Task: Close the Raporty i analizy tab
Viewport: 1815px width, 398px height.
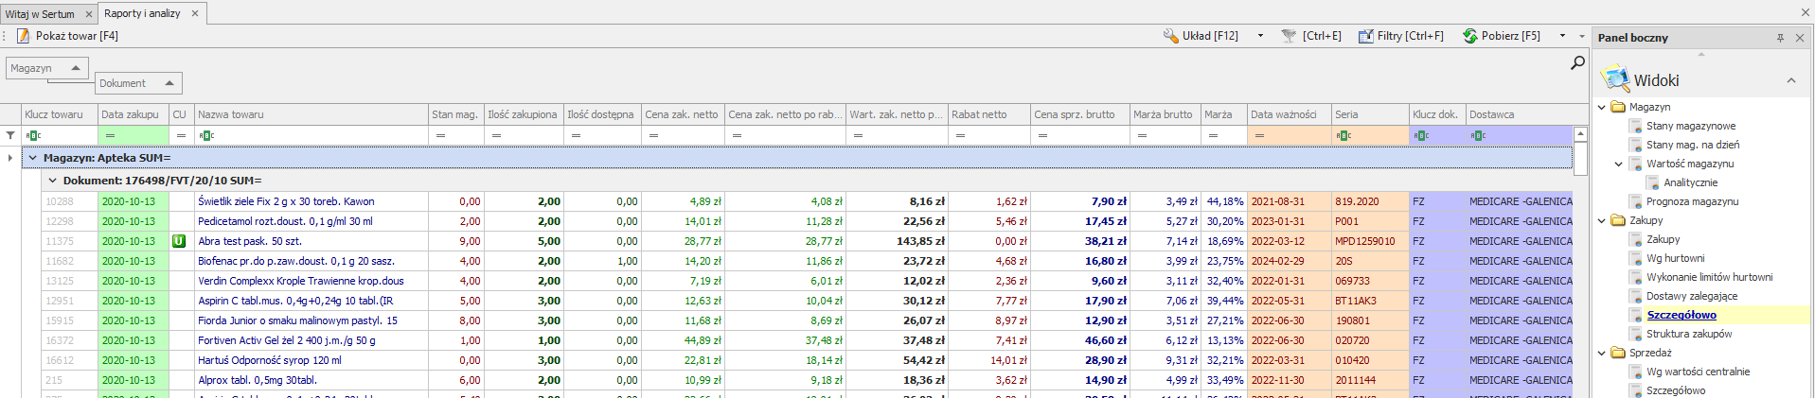Action: 195,13
